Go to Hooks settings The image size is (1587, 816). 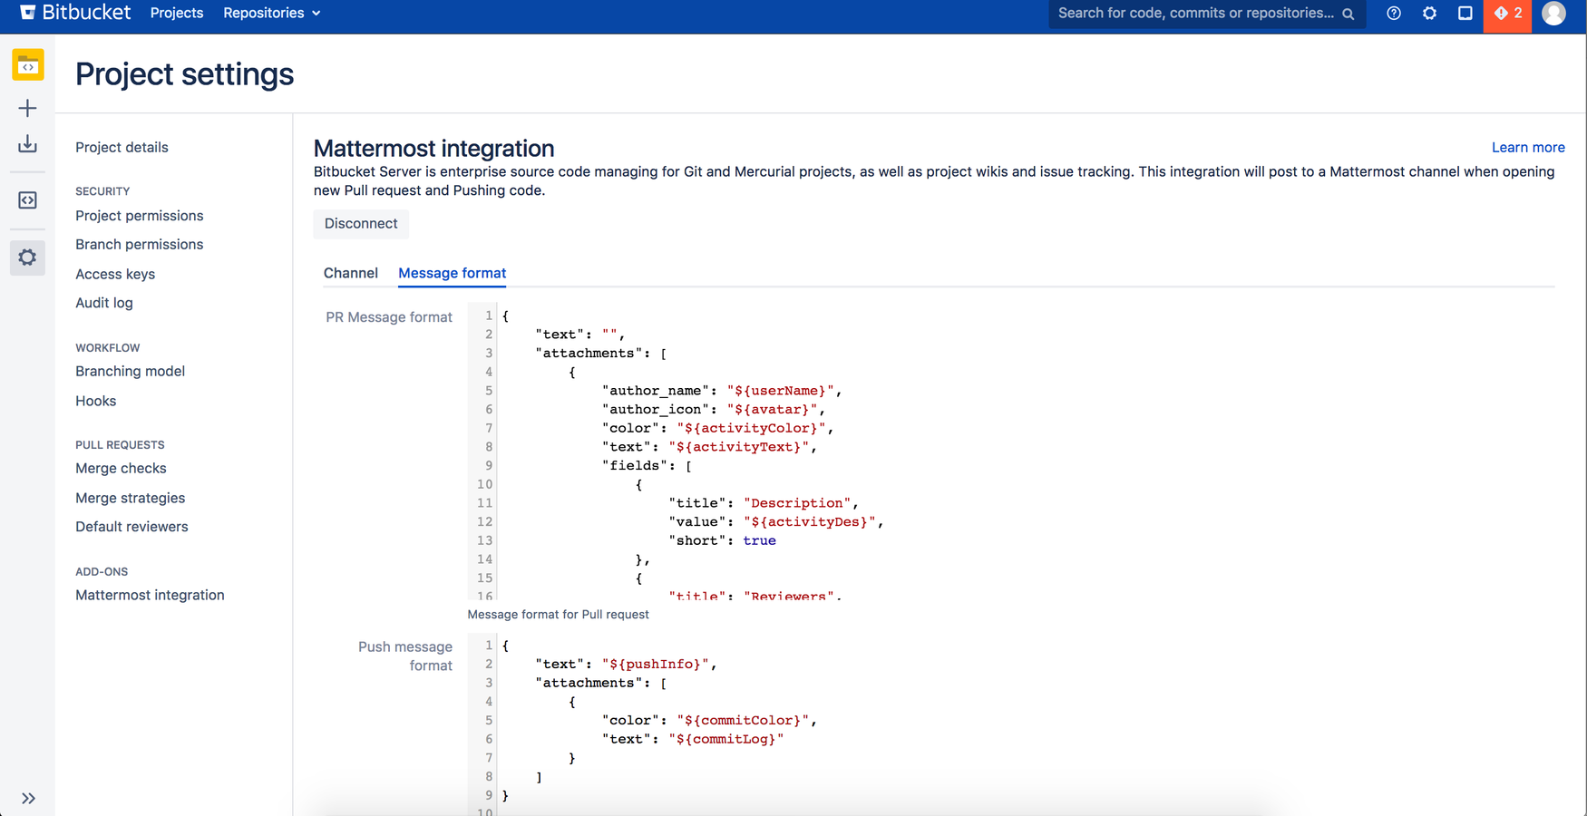(96, 401)
